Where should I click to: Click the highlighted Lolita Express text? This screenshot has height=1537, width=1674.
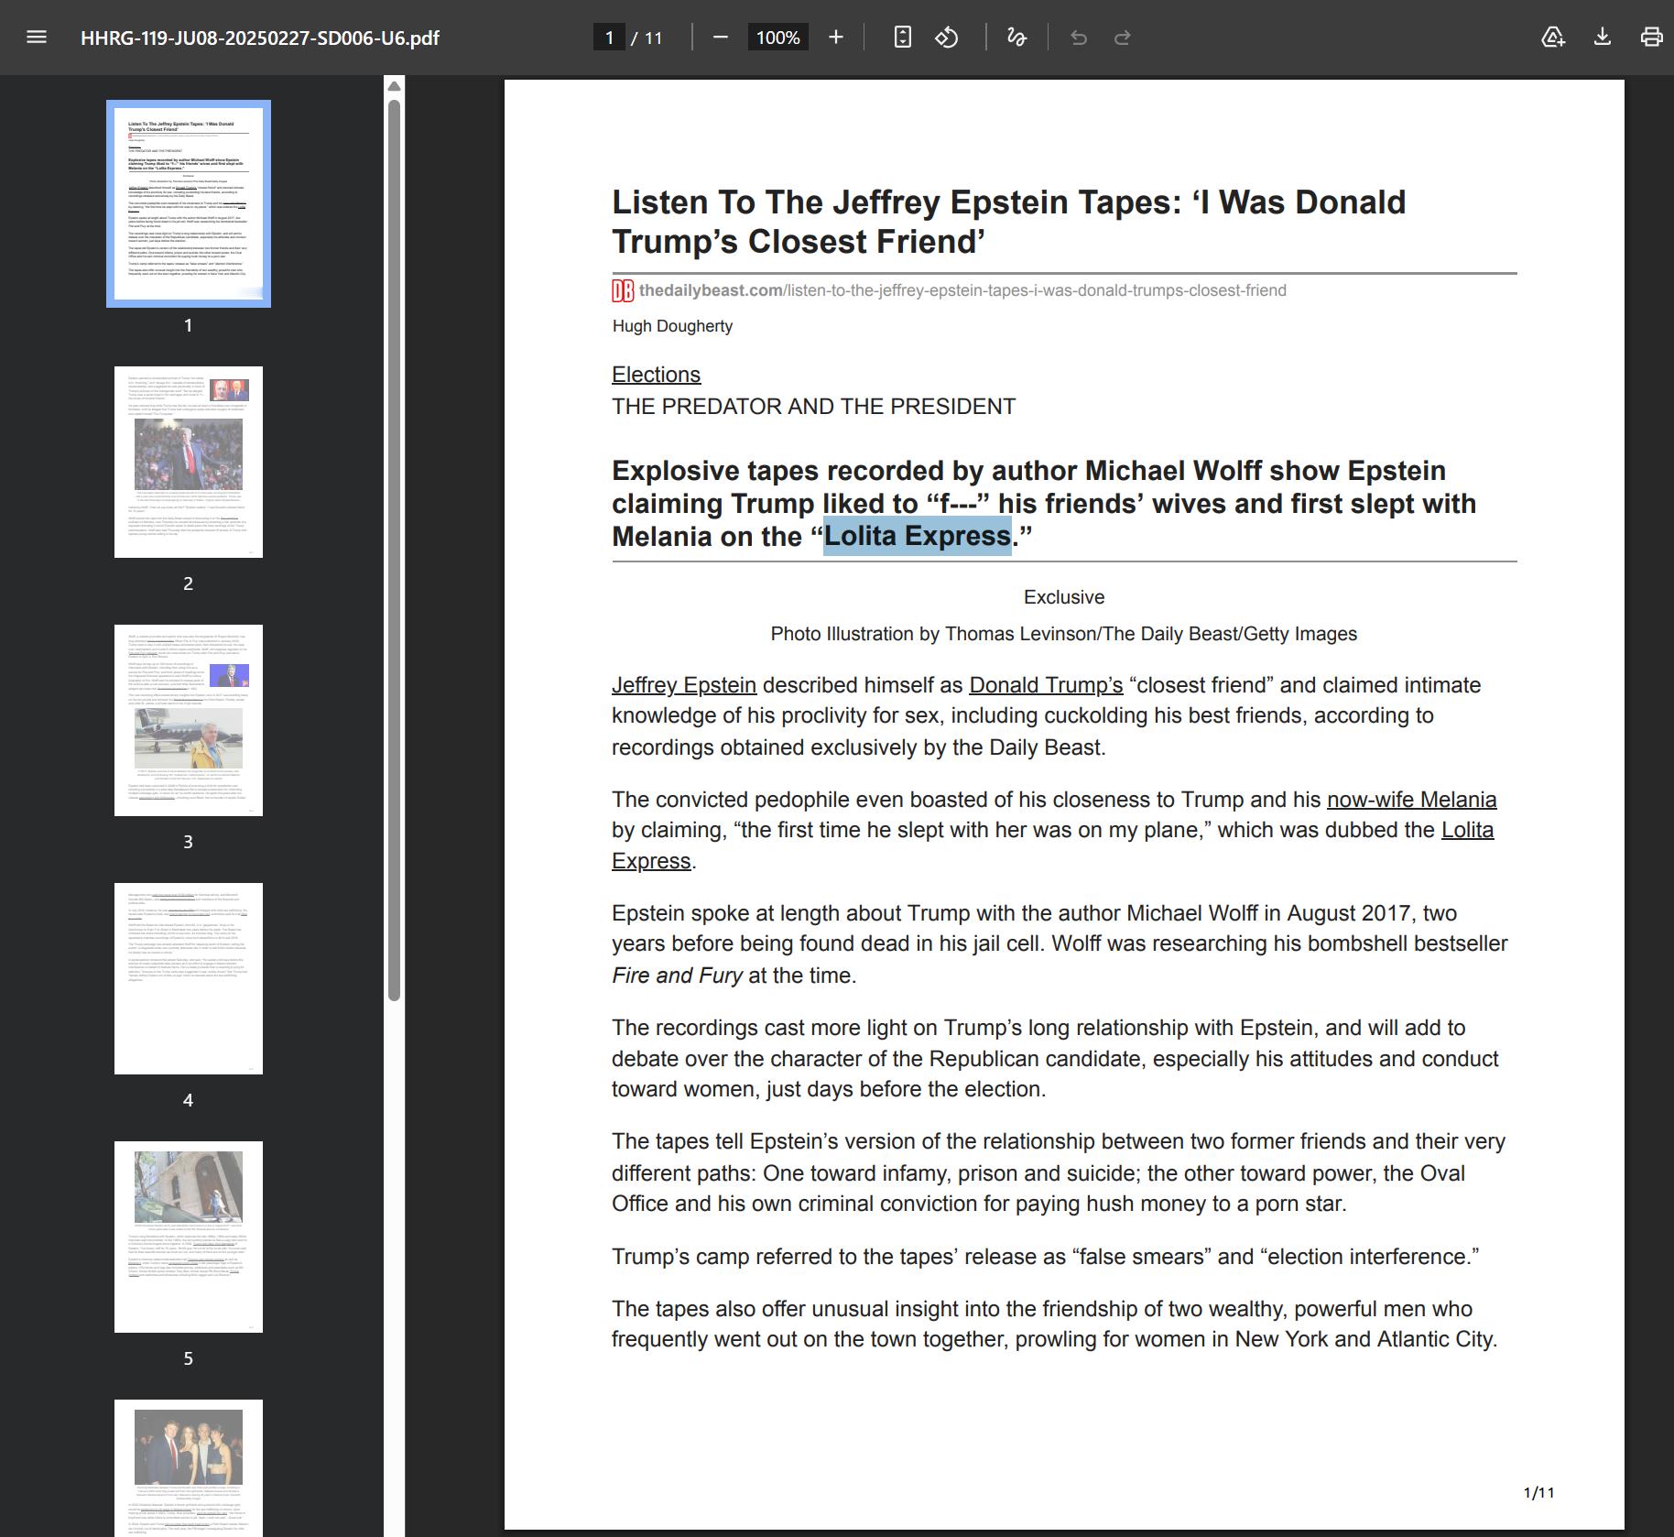tap(918, 536)
